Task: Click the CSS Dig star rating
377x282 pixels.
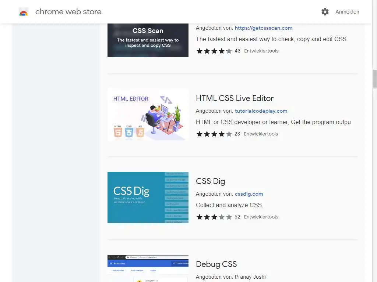Action: (214, 217)
